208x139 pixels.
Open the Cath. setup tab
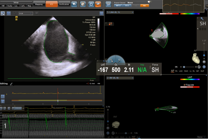[23, 6]
